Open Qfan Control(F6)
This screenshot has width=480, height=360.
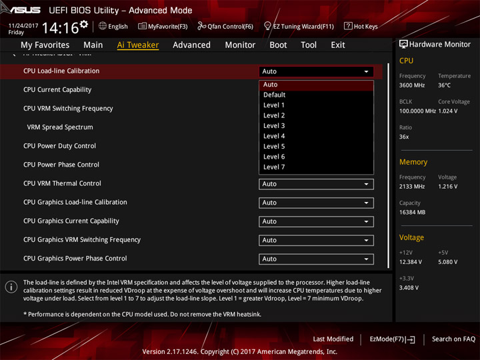pos(225,26)
